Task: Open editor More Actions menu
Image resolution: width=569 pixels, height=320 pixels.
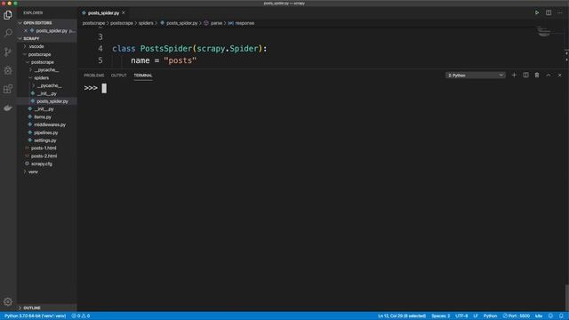Action: 560,12
